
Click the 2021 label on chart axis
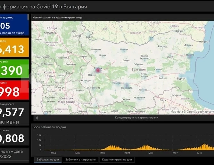(x=127, y=153)
